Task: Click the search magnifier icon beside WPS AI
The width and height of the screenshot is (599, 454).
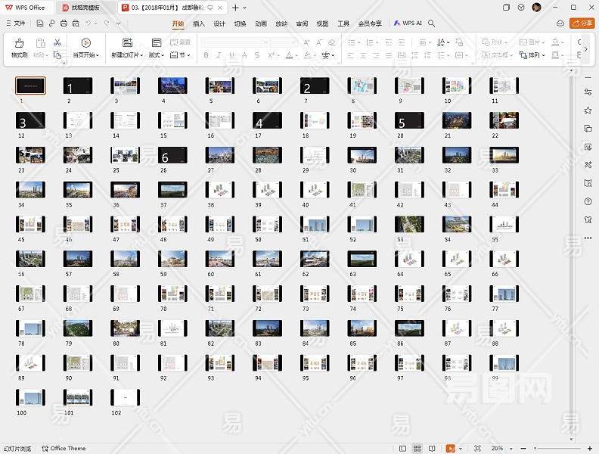Action: [x=431, y=23]
